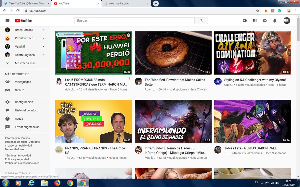The width and height of the screenshot is (300, 187).
Task: Open Las 6 PROMOCIONES video title
Action: coord(96,82)
